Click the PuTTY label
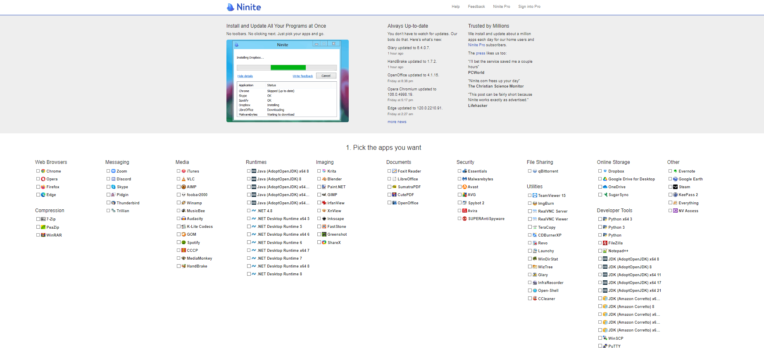Screen dimensions: 764x348 coord(614,346)
